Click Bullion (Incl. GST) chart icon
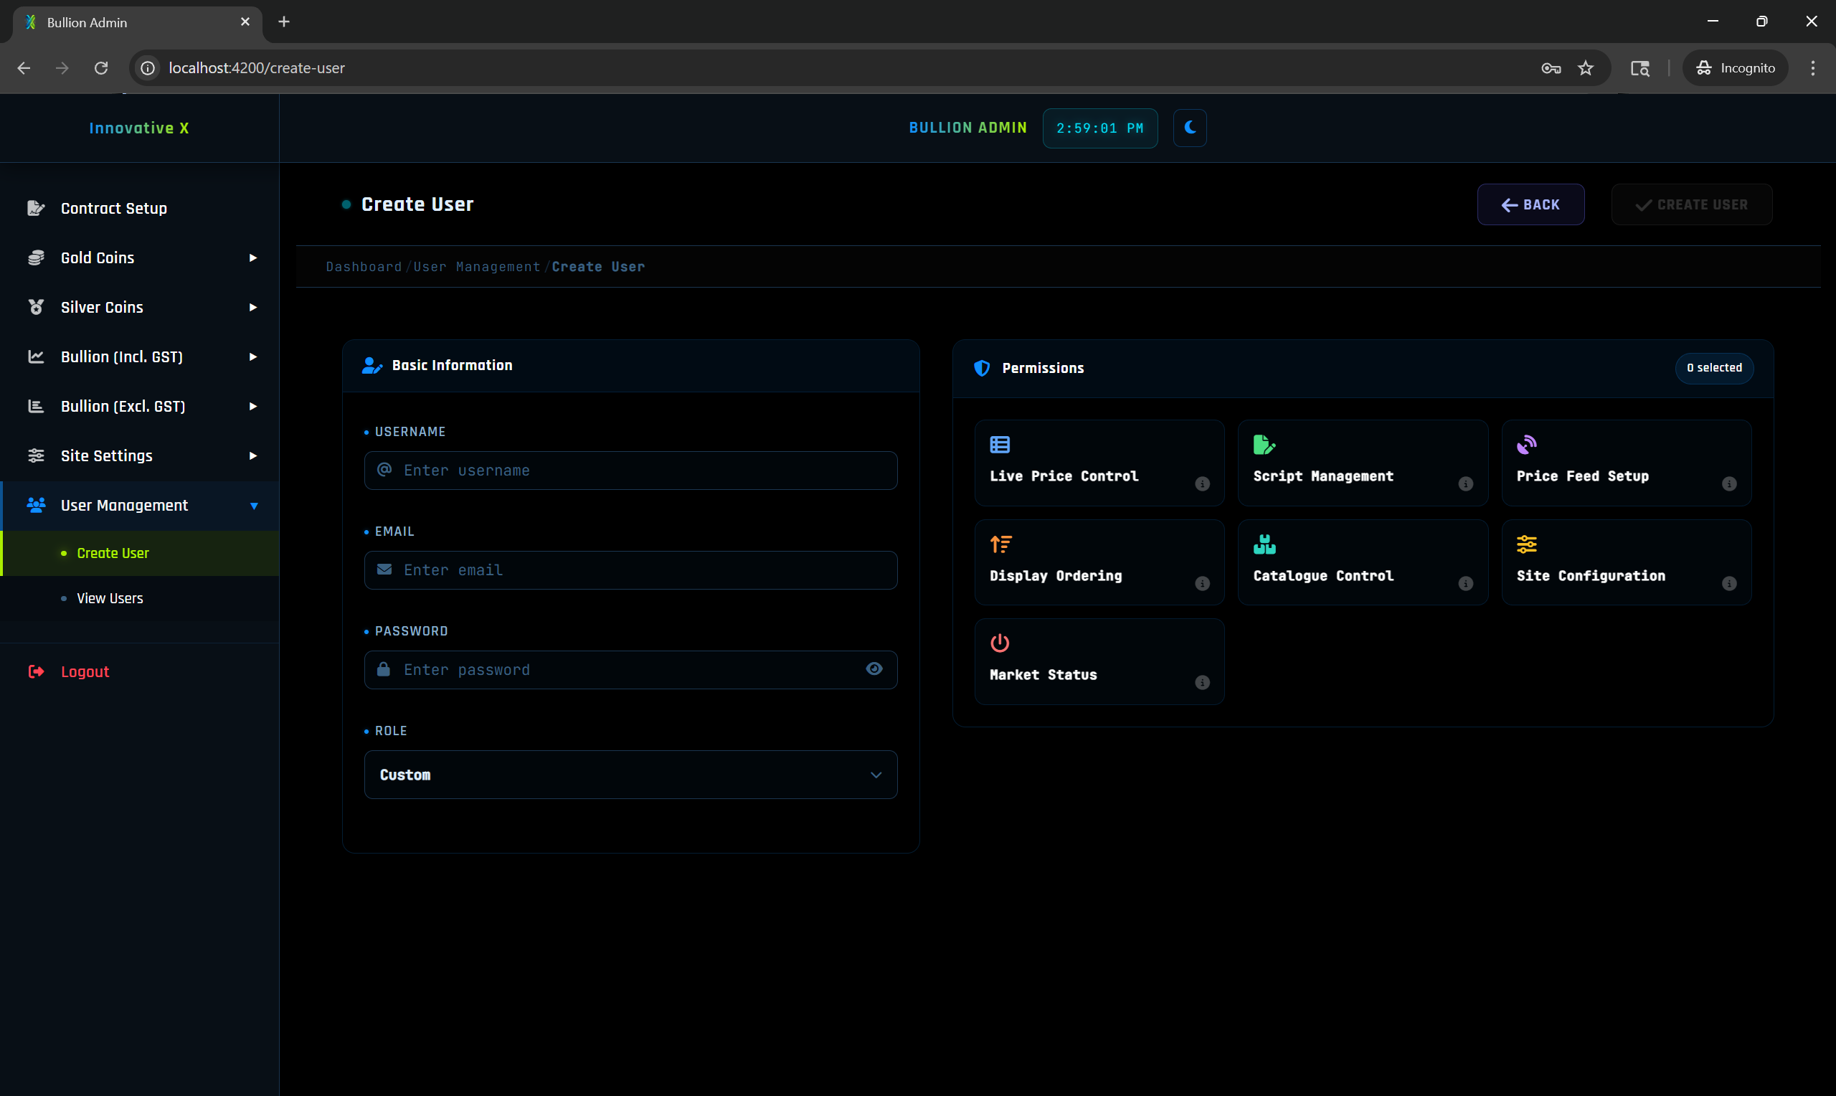The height and width of the screenshot is (1096, 1836). tap(35, 356)
